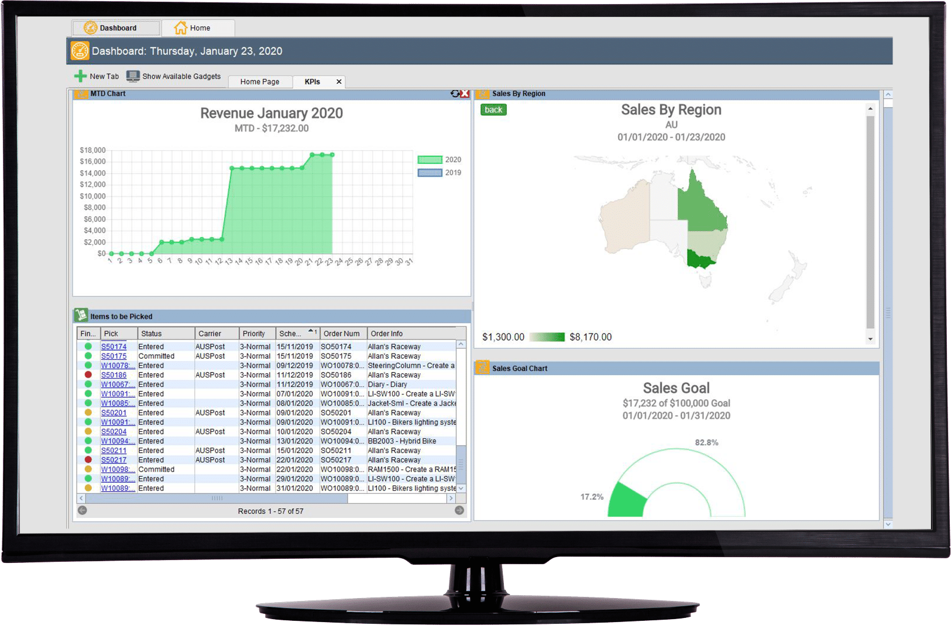This screenshot has width=951, height=632.
Task: Sort by the Status column header
Action: (166, 334)
